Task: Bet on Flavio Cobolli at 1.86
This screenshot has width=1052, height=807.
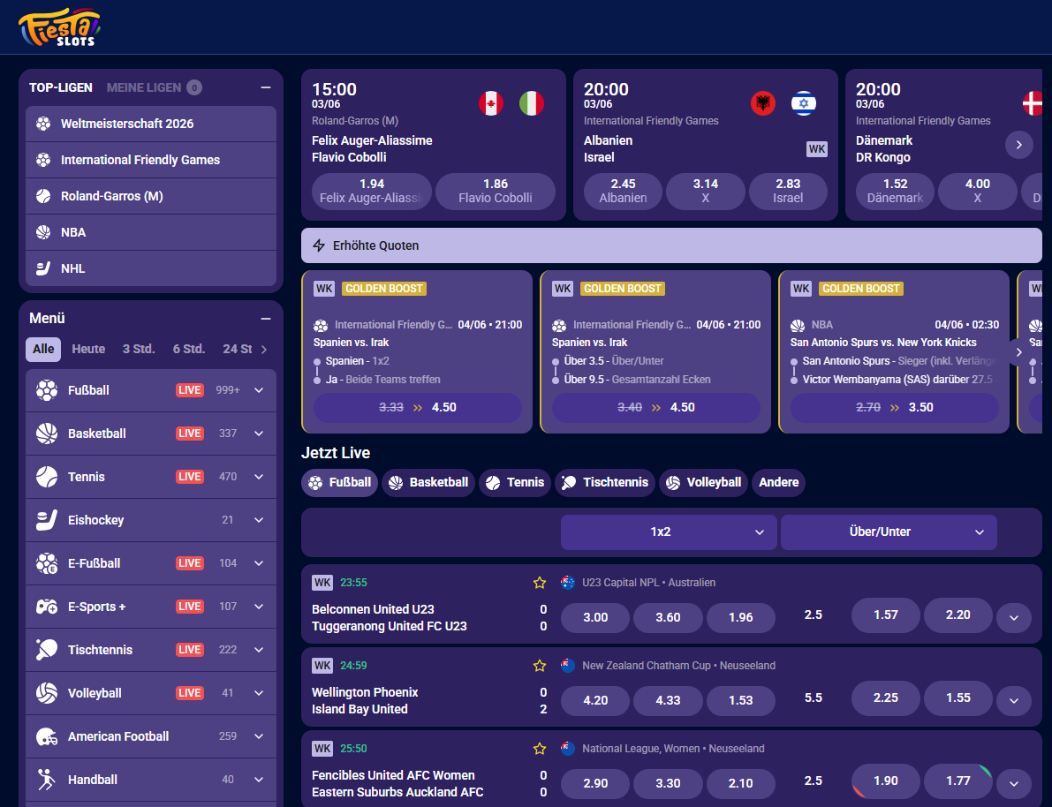Action: tap(496, 192)
